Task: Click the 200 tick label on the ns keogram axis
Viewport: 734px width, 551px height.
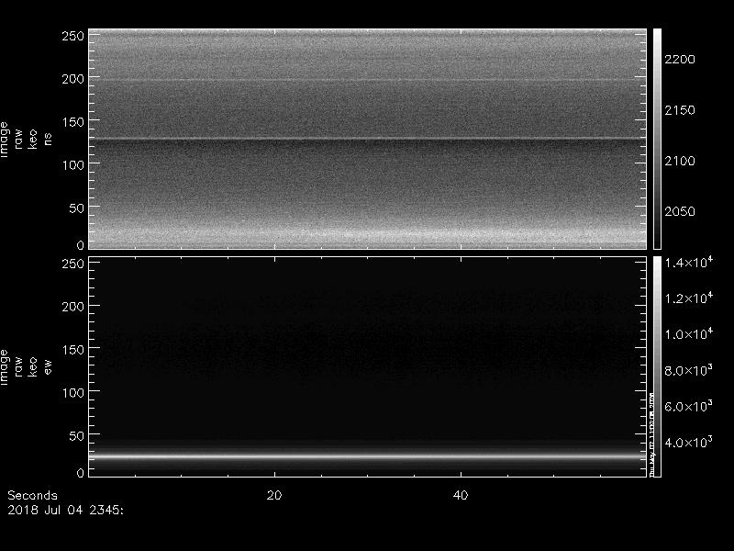Action: [72, 79]
